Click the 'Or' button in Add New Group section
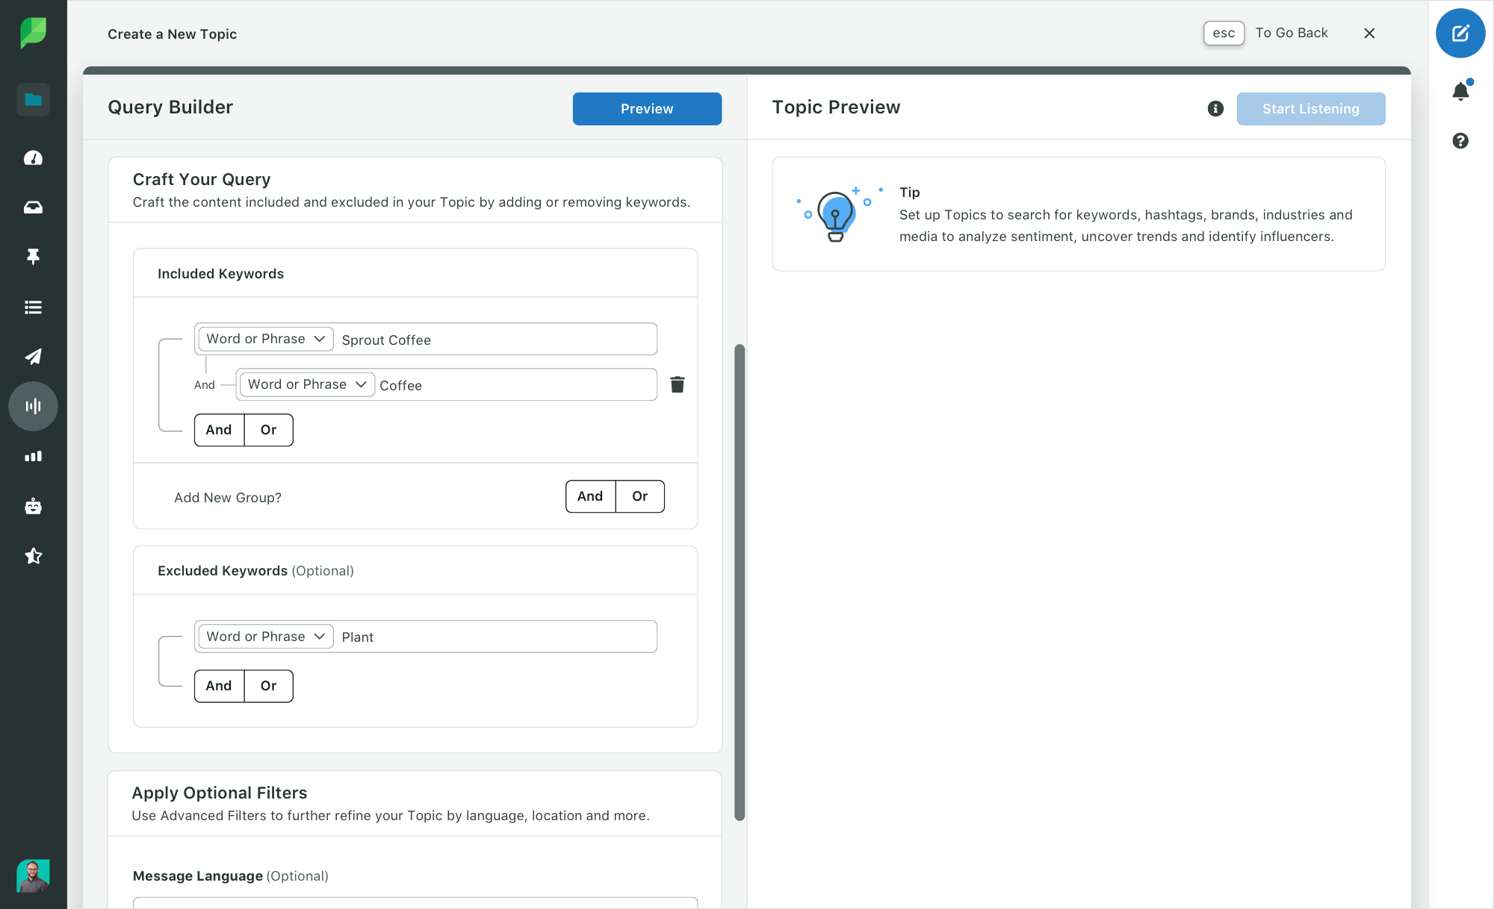 [640, 496]
